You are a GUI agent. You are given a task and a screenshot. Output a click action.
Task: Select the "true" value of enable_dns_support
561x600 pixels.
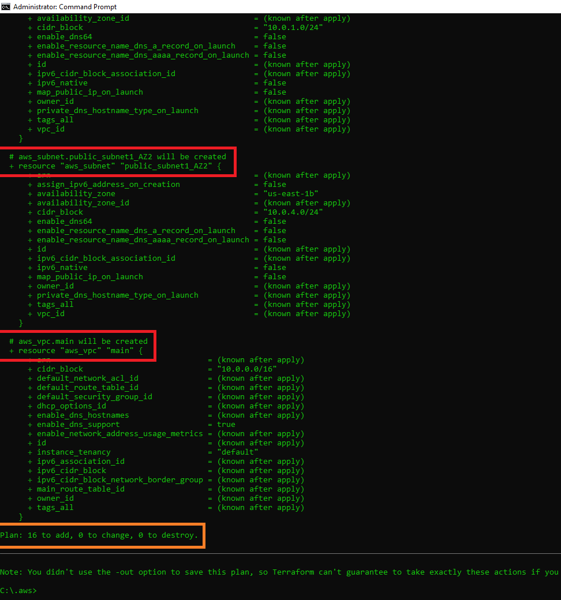coord(226,425)
